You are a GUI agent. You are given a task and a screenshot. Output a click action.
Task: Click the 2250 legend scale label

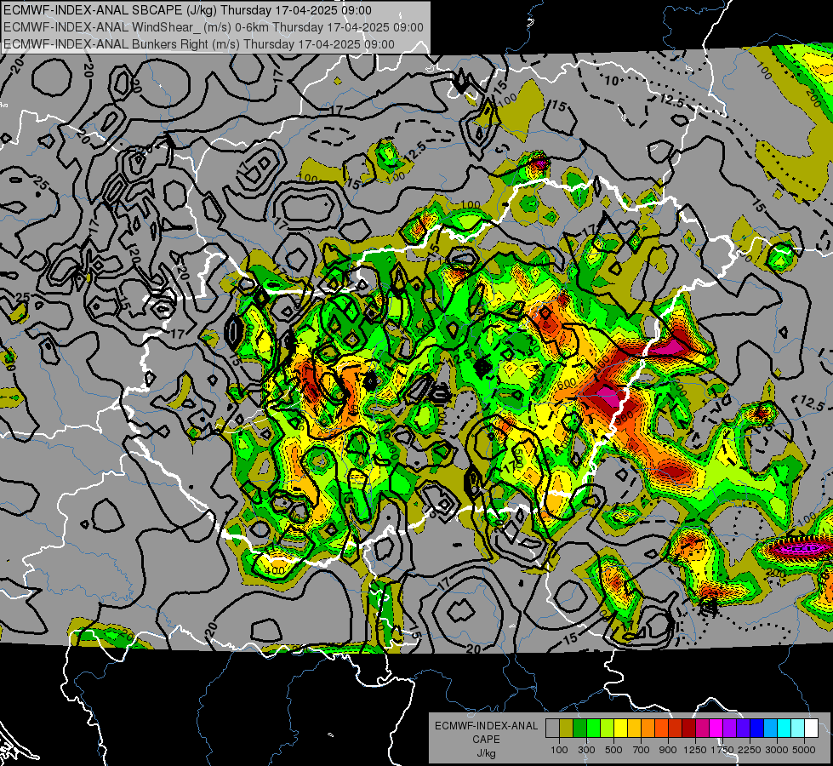pyautogui.click(x=749, y=750)
